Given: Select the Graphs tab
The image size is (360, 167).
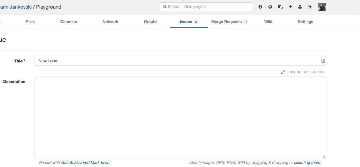Looking at the screenshot, I should pyautogui.click(x=151, y=22).
